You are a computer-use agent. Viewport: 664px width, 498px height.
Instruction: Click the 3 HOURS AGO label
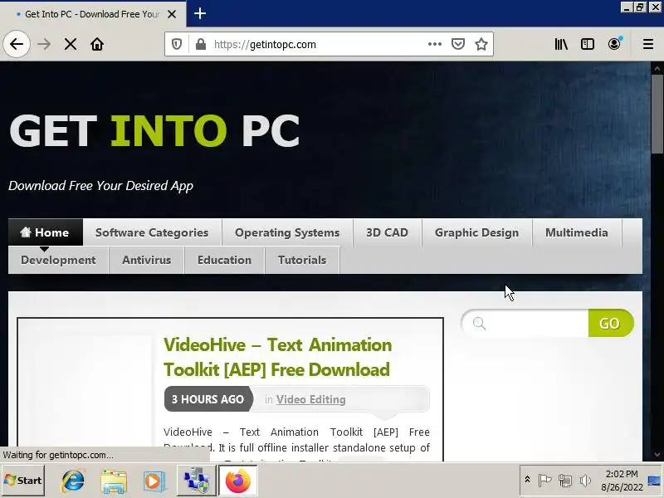click(208, 399)
